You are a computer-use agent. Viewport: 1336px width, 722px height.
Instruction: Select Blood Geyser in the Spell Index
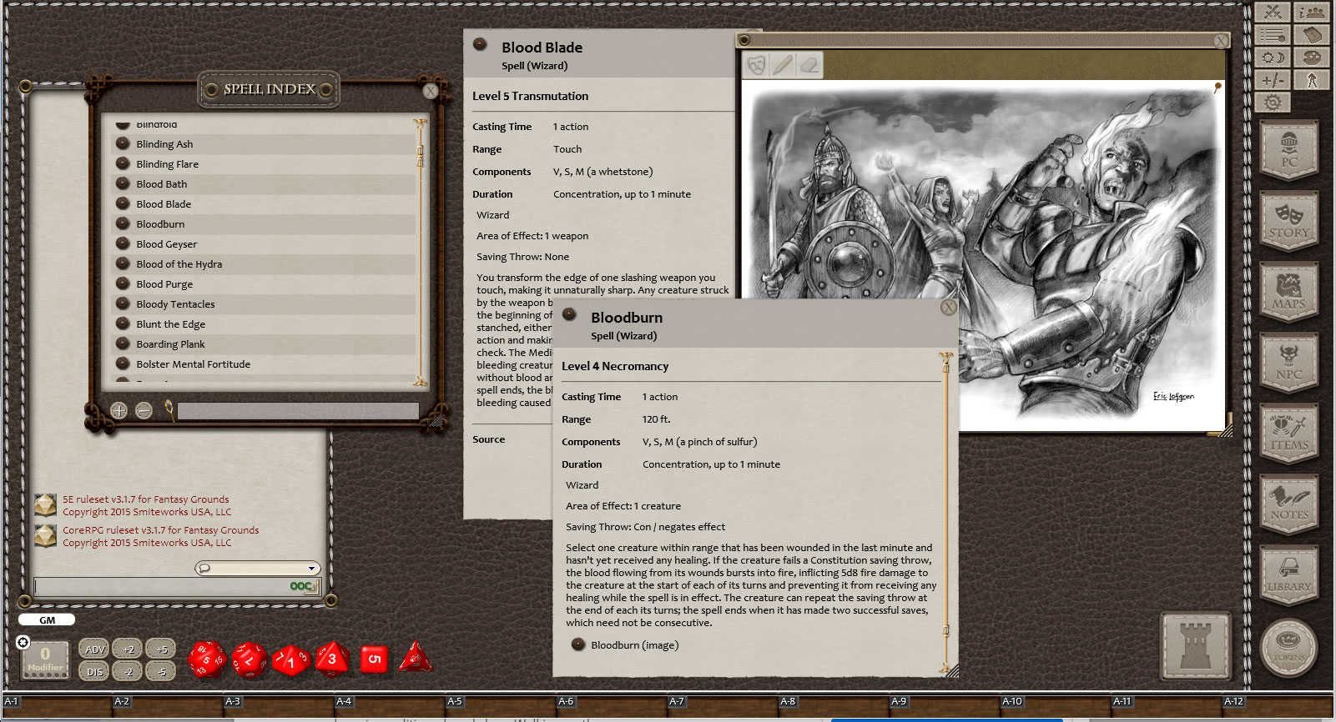pos(167,244)
